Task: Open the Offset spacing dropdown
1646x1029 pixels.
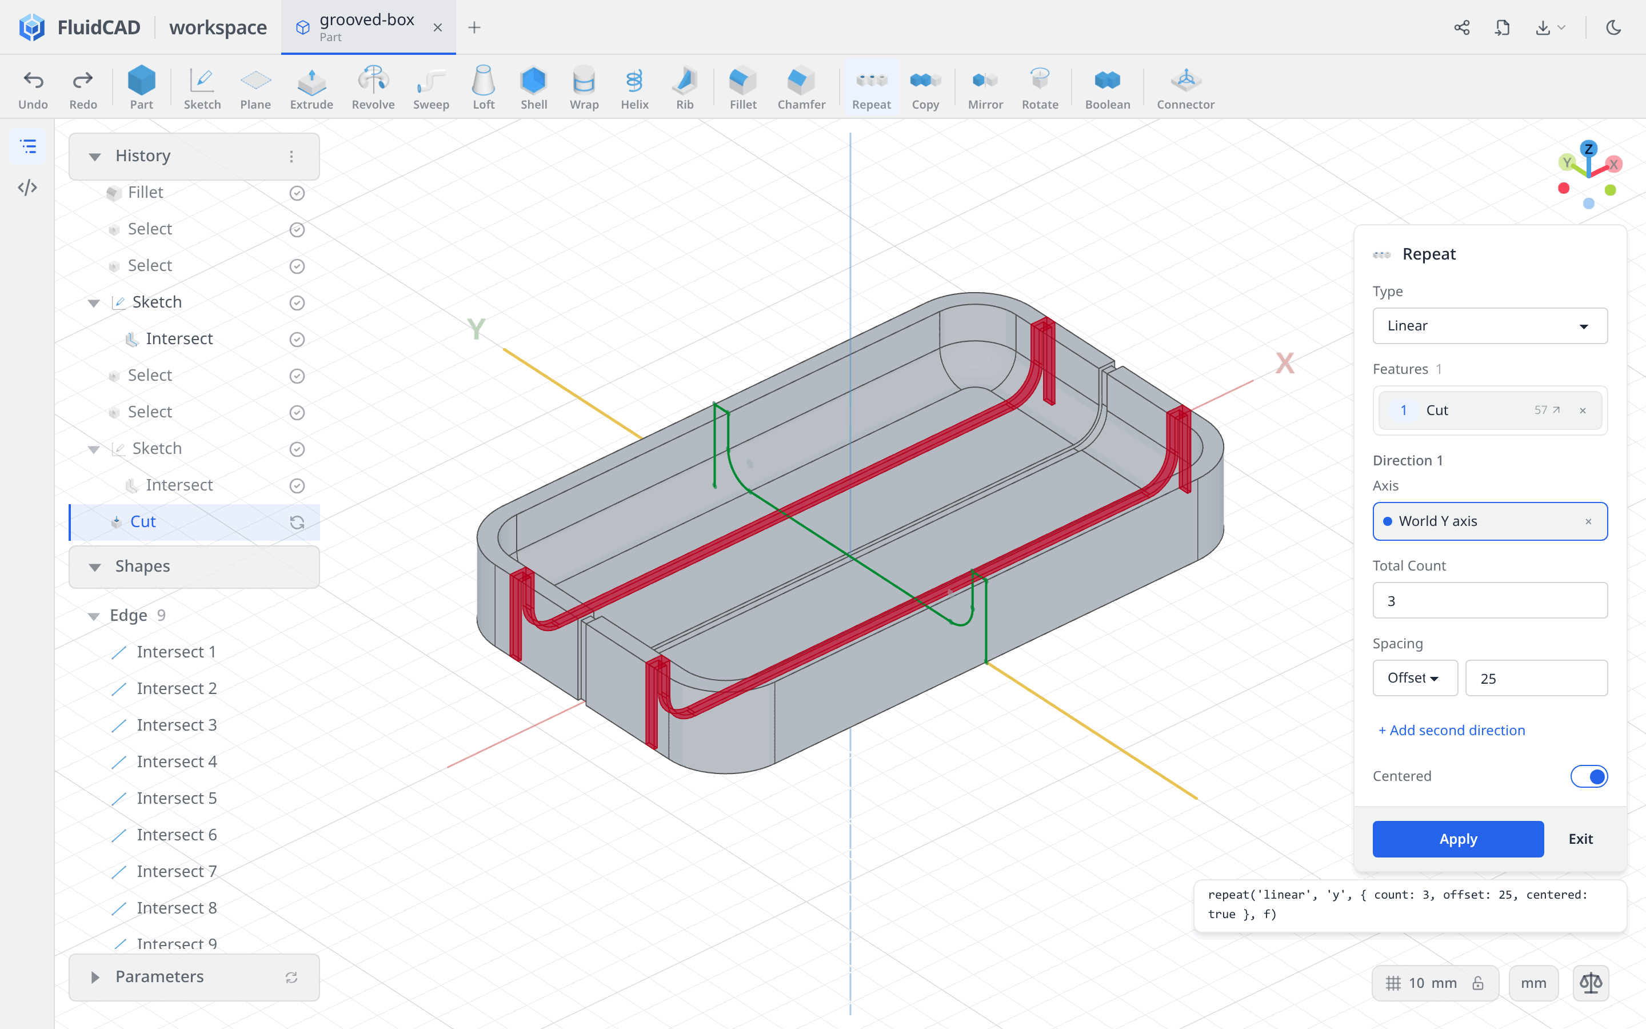Action: pos(1415,678)
